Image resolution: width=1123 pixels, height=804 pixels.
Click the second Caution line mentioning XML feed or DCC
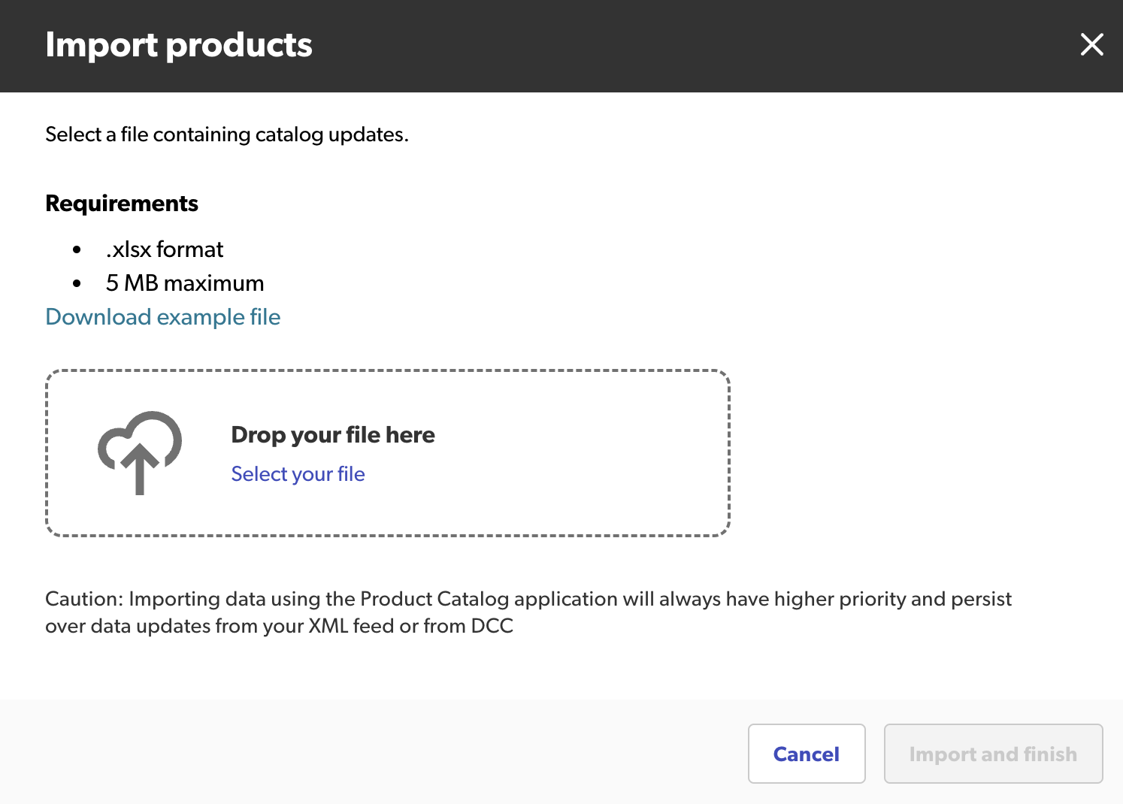click(279, 626)
